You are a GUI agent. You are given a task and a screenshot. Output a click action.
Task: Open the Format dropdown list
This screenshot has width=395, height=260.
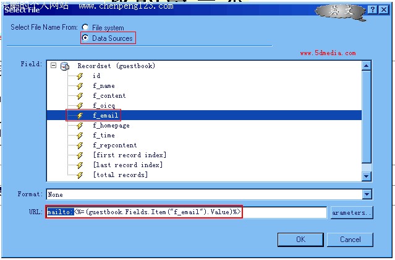coord(366,194)
